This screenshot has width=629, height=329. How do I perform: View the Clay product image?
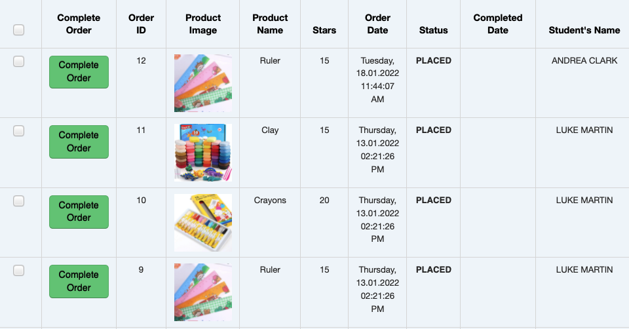click(x=203, y=153)
